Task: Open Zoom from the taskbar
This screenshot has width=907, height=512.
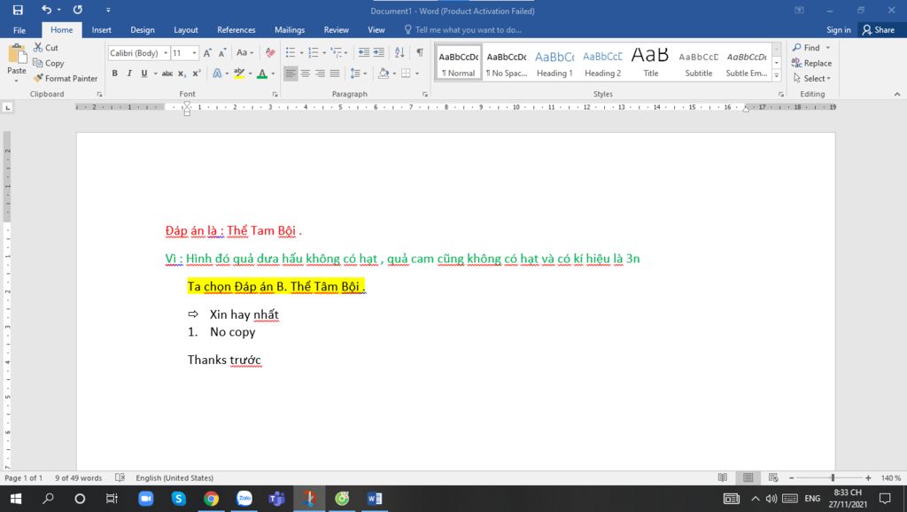Action: pos(146,498)
